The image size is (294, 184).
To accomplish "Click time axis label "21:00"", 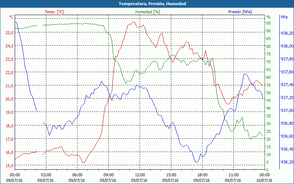I will pyautogui.click(x=234, y=175).
